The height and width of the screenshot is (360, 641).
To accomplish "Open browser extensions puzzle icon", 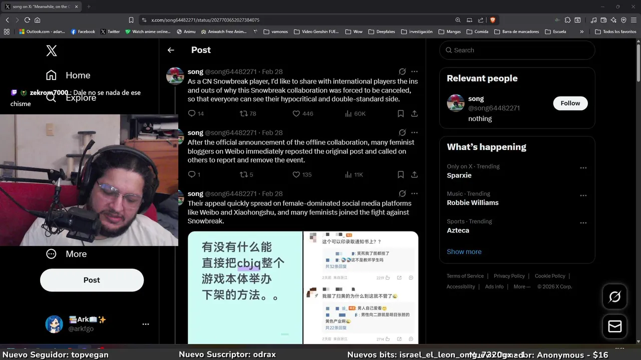I will click(x=567, y=20).
